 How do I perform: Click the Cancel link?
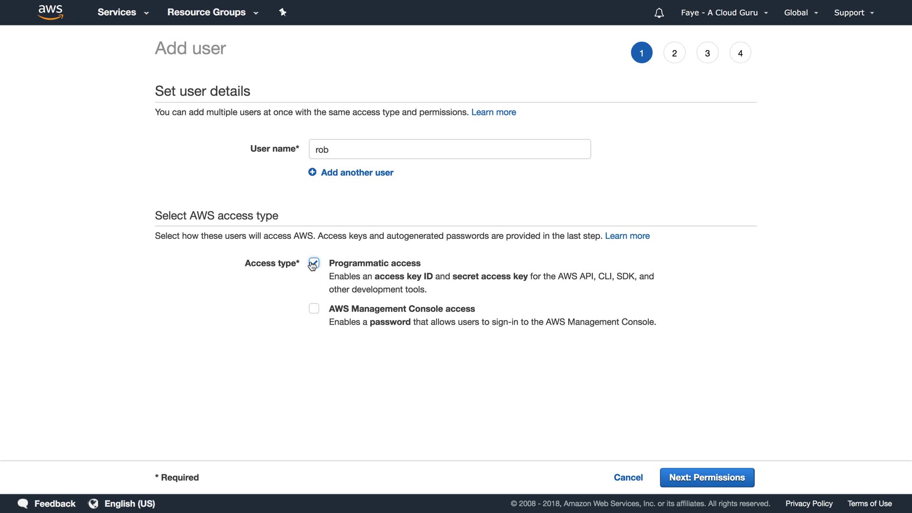coord(628,477)
